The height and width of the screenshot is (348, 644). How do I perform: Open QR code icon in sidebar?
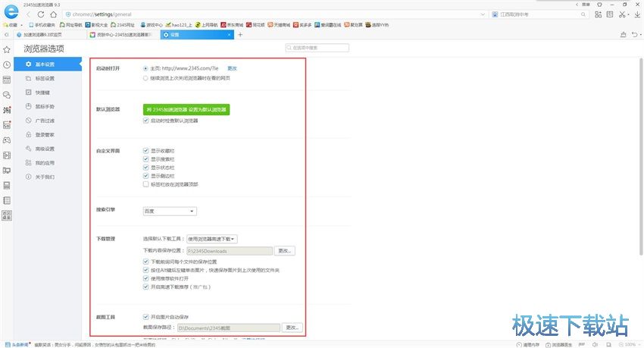[7, 215]
